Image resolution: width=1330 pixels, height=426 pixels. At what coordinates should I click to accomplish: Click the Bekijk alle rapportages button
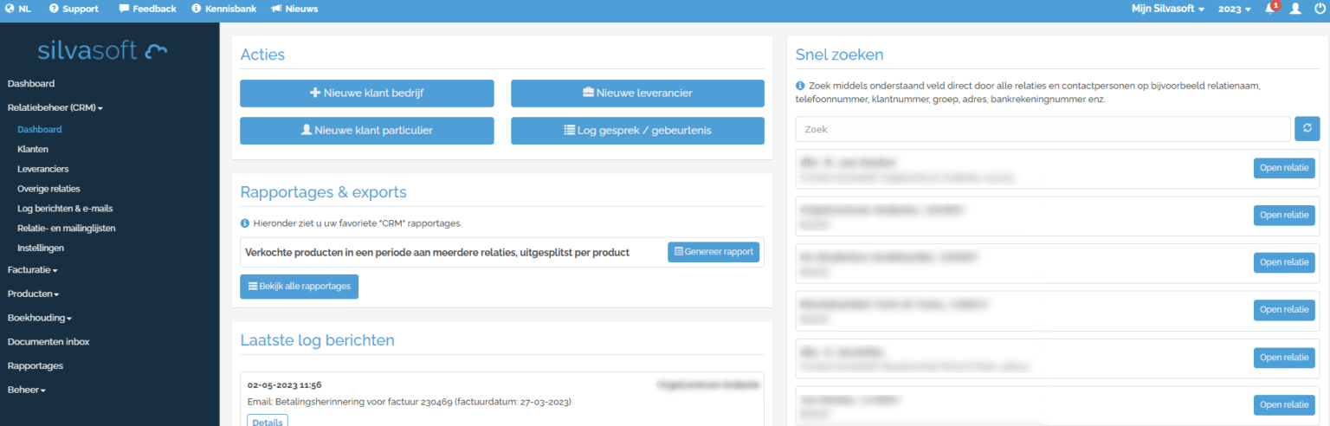click(299, 287)
